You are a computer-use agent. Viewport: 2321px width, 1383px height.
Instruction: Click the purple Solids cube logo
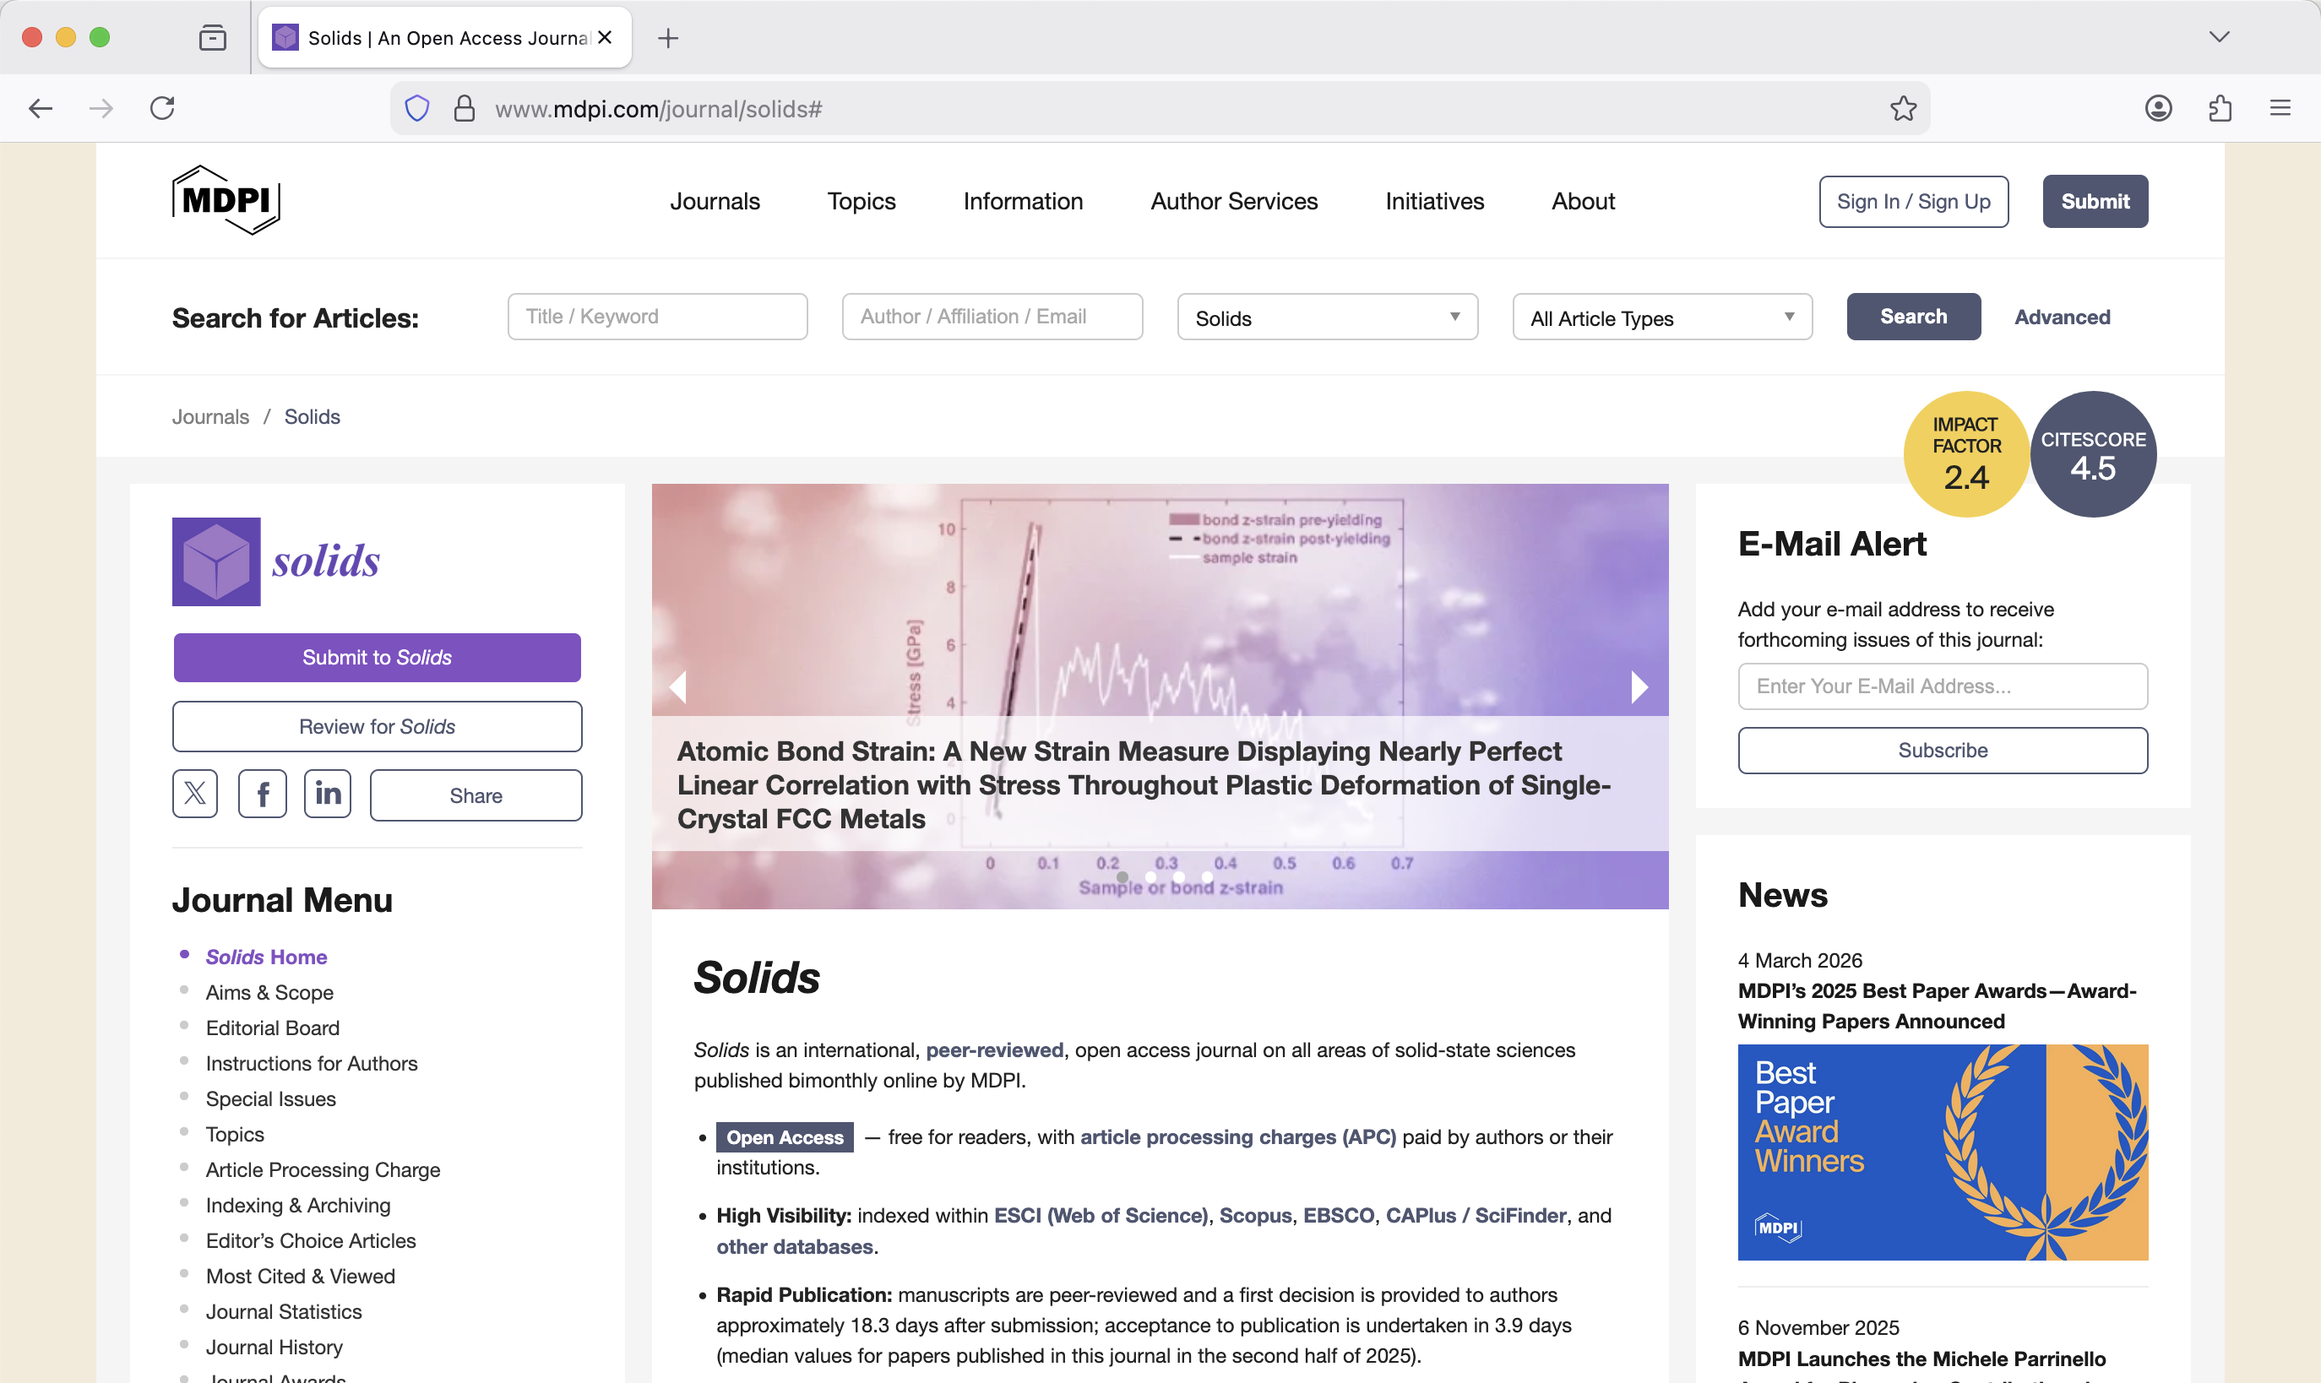[216, 562]
